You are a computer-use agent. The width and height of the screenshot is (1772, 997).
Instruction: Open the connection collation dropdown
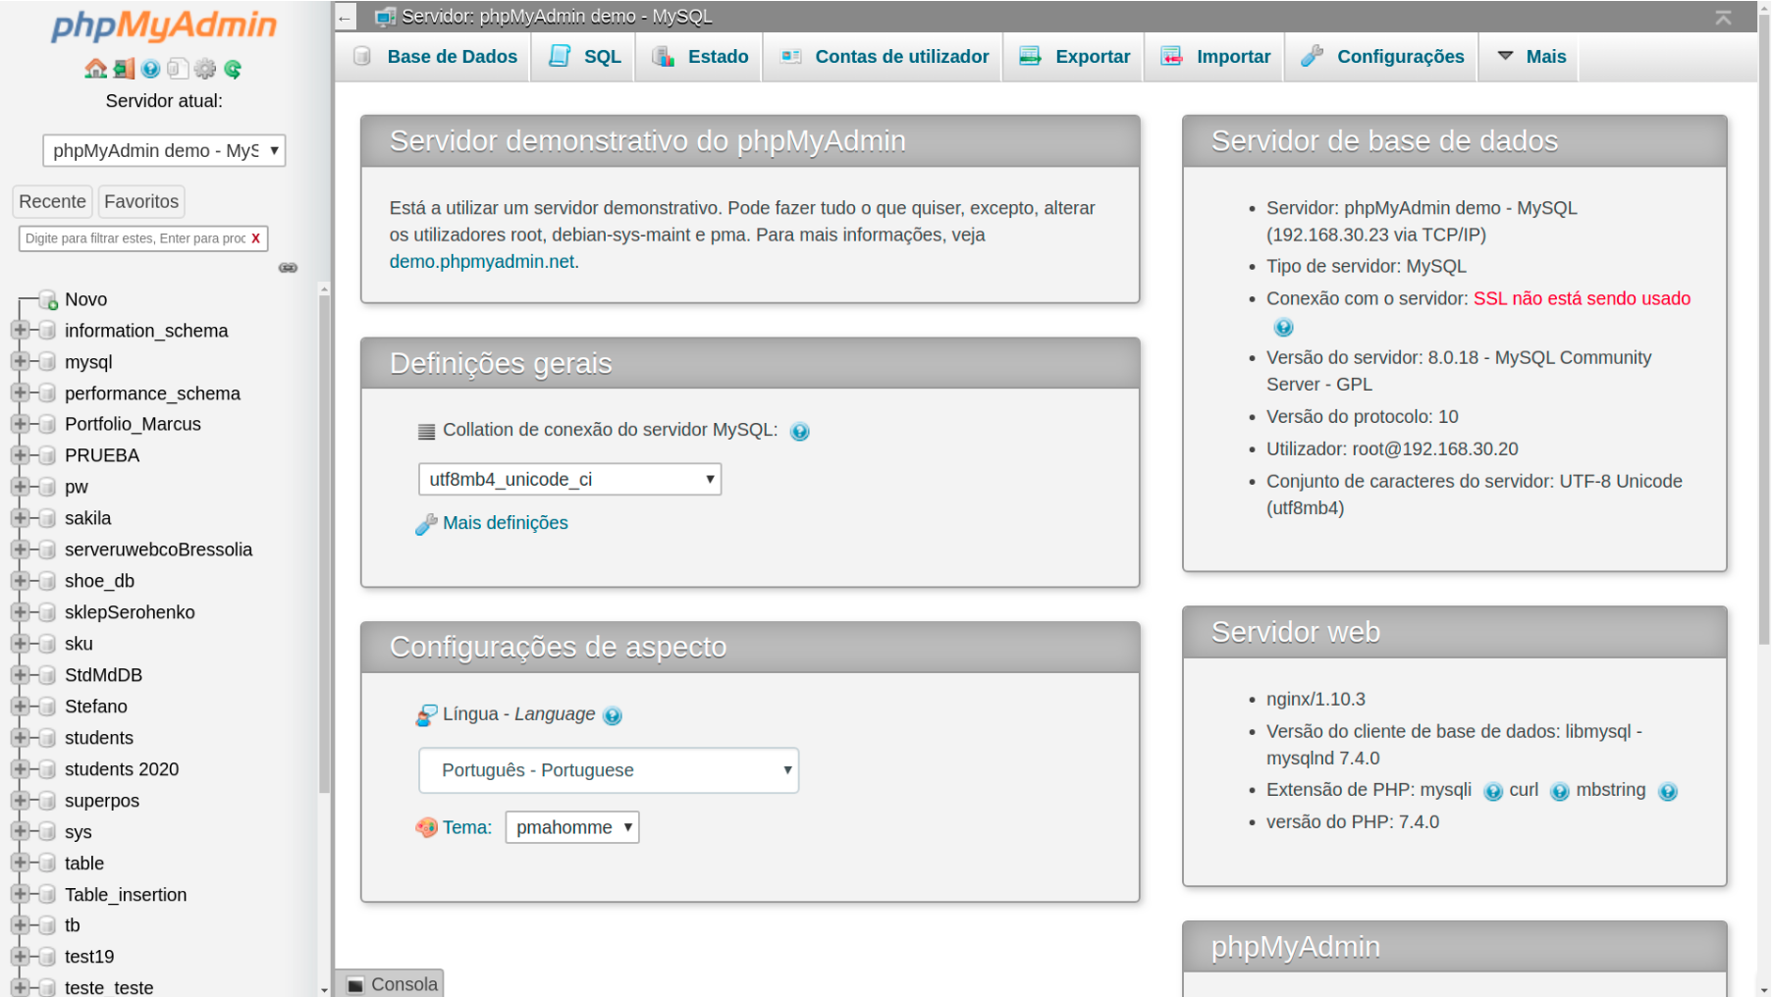569,480
